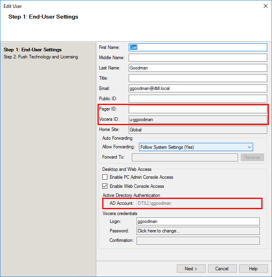The height and width of the screenshot is (277, 272).
Task: Click the Remove forwarding button
Action: point(252,157)
